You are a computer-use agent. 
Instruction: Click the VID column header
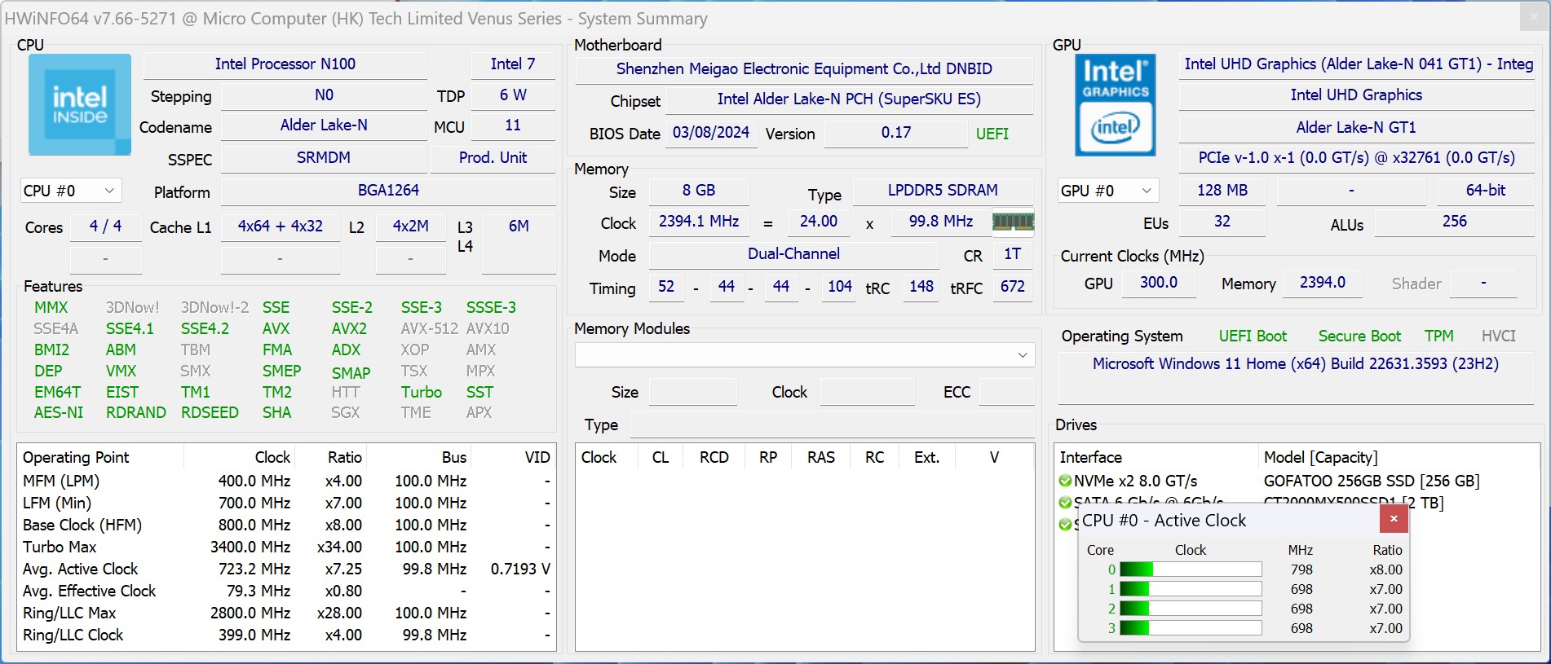[x=513, y=457]
